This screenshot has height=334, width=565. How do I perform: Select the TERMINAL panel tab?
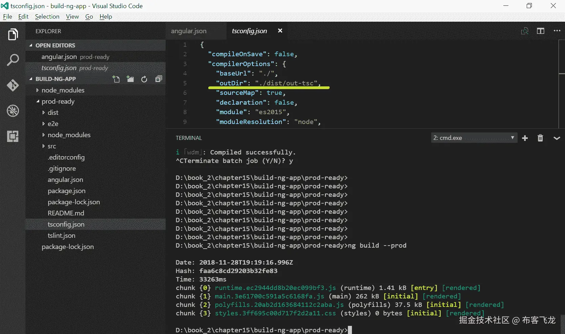[x=189, y=138]
